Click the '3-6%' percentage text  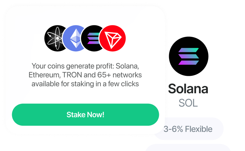coord(173,129)
